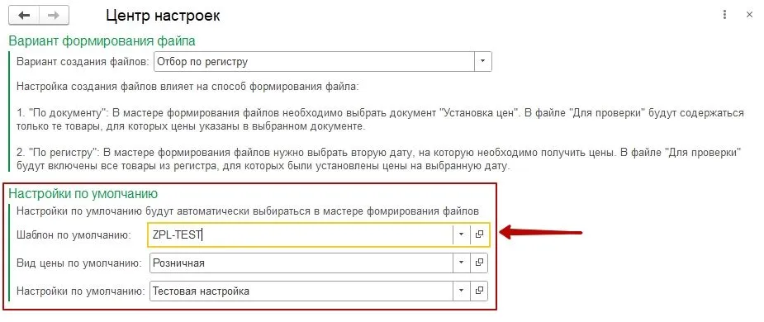Click the ZPL-TEST input field
This screenshot has width=764, height=322.
[301, 234]
